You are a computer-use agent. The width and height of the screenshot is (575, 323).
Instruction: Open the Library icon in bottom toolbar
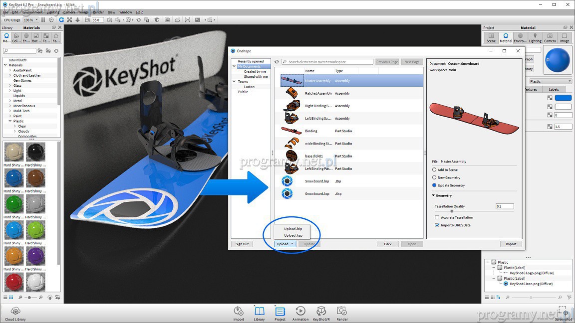click(259, 312)
